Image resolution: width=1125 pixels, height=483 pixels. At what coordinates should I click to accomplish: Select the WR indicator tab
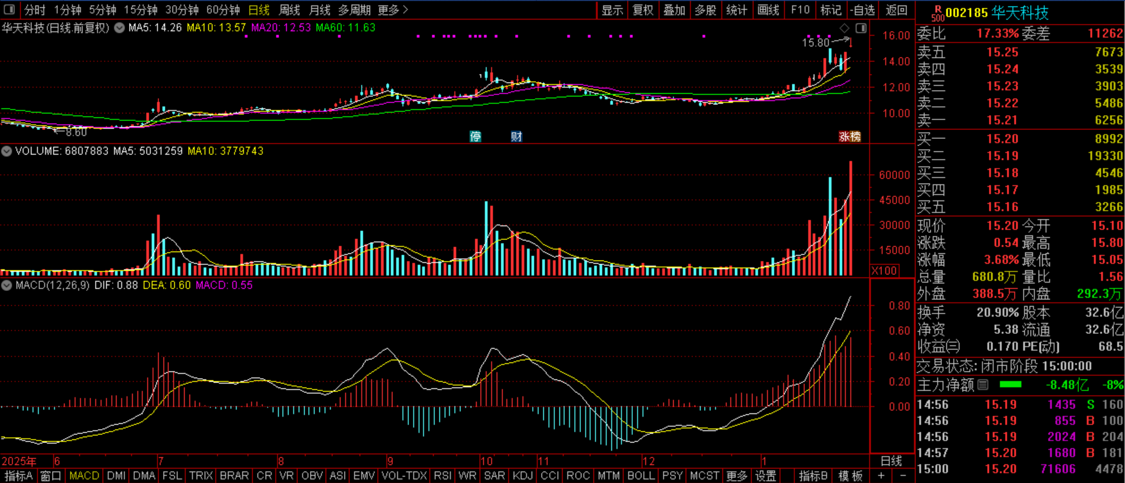click(x=468, y=476)
